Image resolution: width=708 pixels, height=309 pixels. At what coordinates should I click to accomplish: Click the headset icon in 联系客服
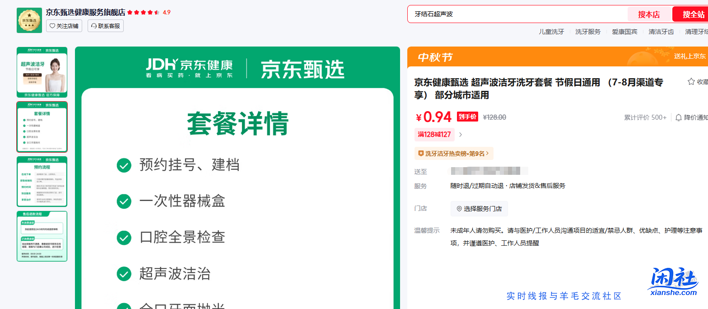pyautogui.click(x=94, y=26)
